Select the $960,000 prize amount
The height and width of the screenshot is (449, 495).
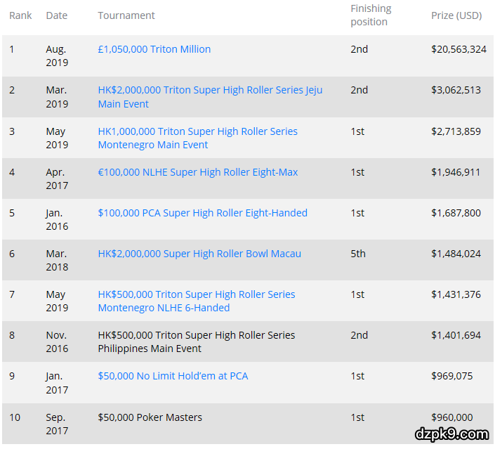click(x=452, y=417)
